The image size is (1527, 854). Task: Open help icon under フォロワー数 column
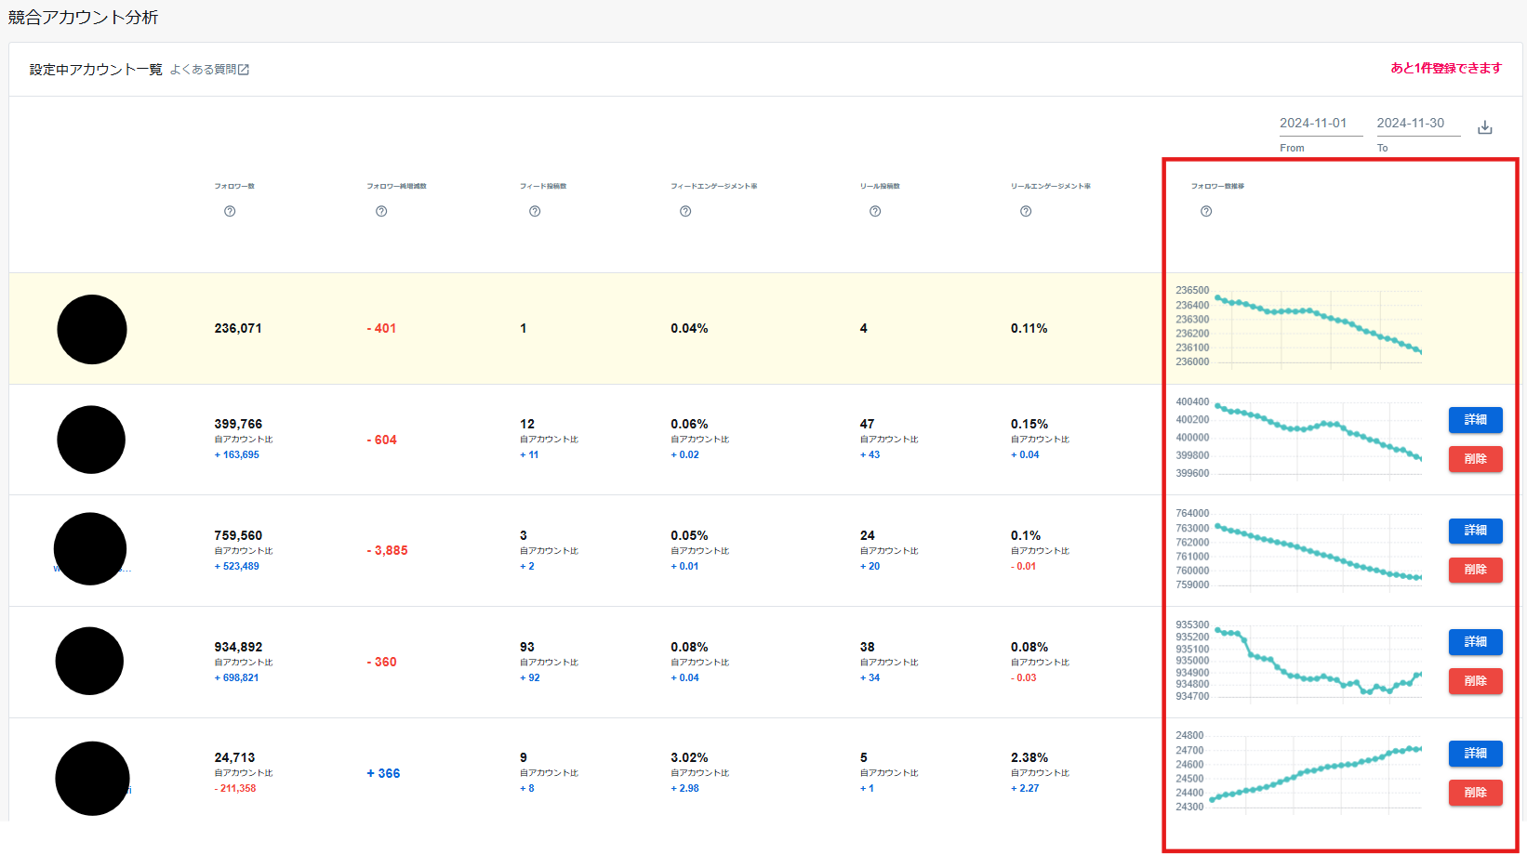click(x=230, y=212)
